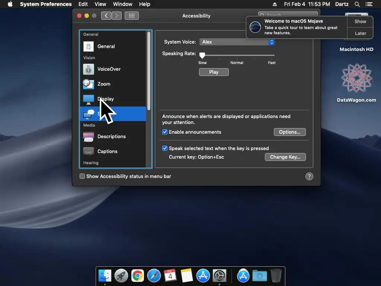Enable Show Accessibility status in menu bar
The image size is (381, 286).
82,176
